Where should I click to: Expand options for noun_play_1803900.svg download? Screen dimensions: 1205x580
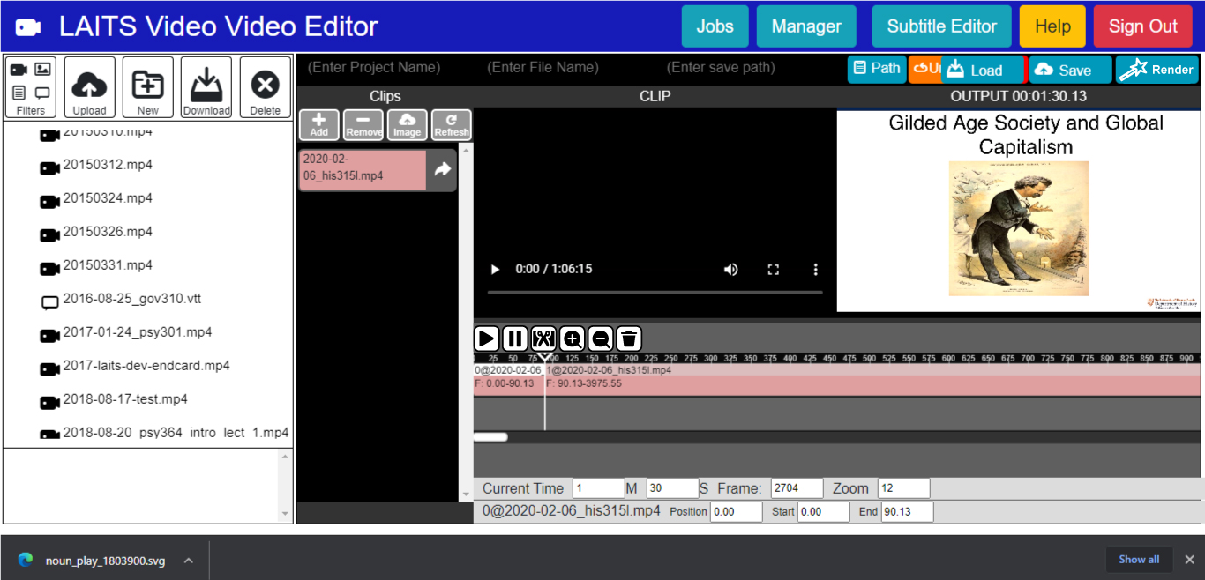[188, 560]
